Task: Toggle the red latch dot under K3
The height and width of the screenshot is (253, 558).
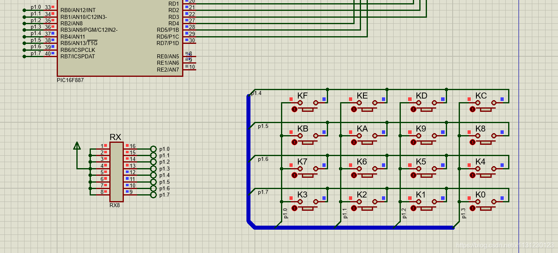Action: click(x=294, y=208)
